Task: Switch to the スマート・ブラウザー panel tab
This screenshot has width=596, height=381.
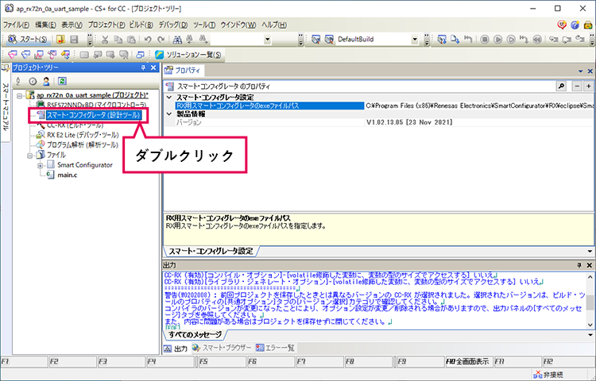Action: point(223,348)
